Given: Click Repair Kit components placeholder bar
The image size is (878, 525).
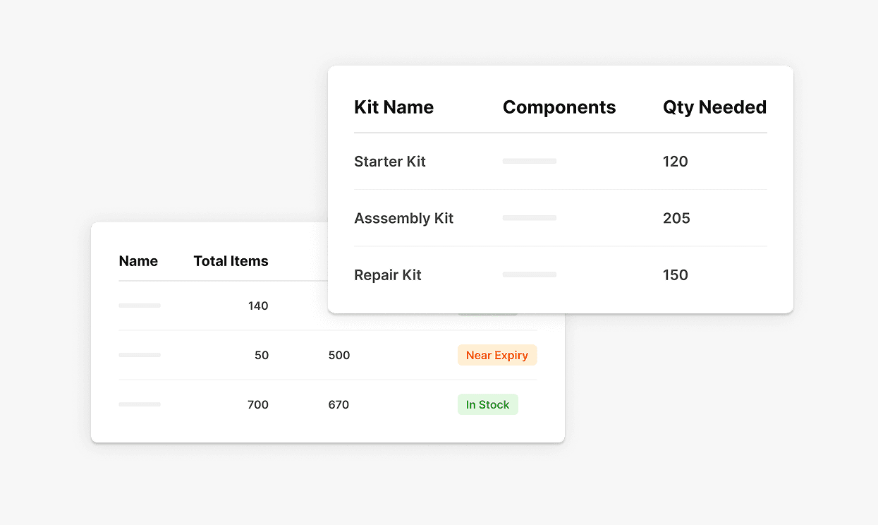Looking at the screenshot, I should coord(530,274).
